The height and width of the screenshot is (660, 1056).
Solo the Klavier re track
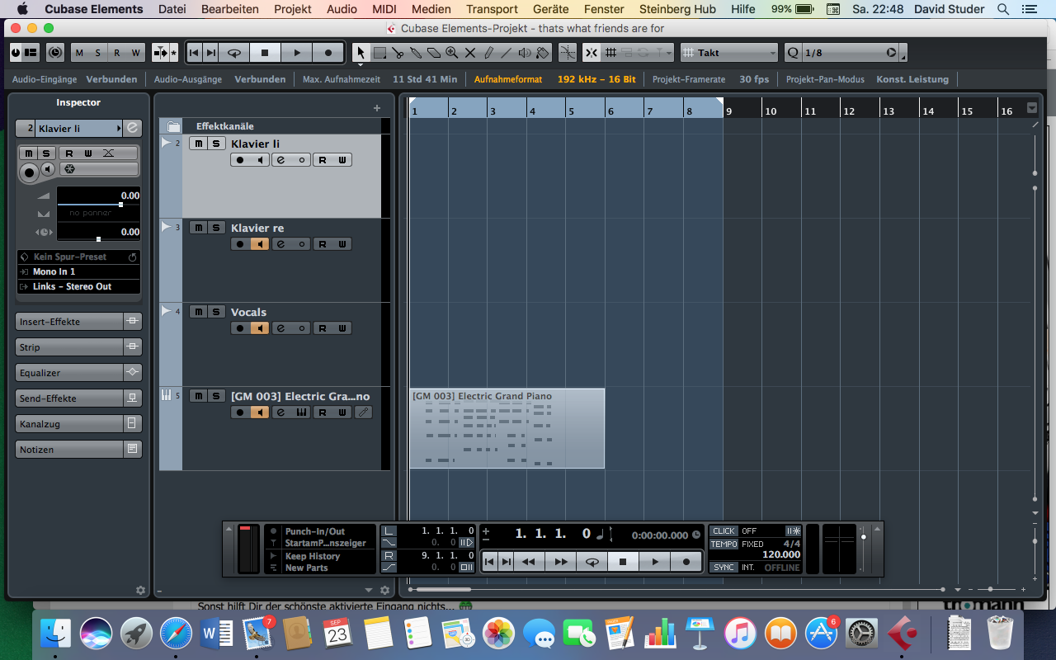pyautogui.click(x=216, y=228)
